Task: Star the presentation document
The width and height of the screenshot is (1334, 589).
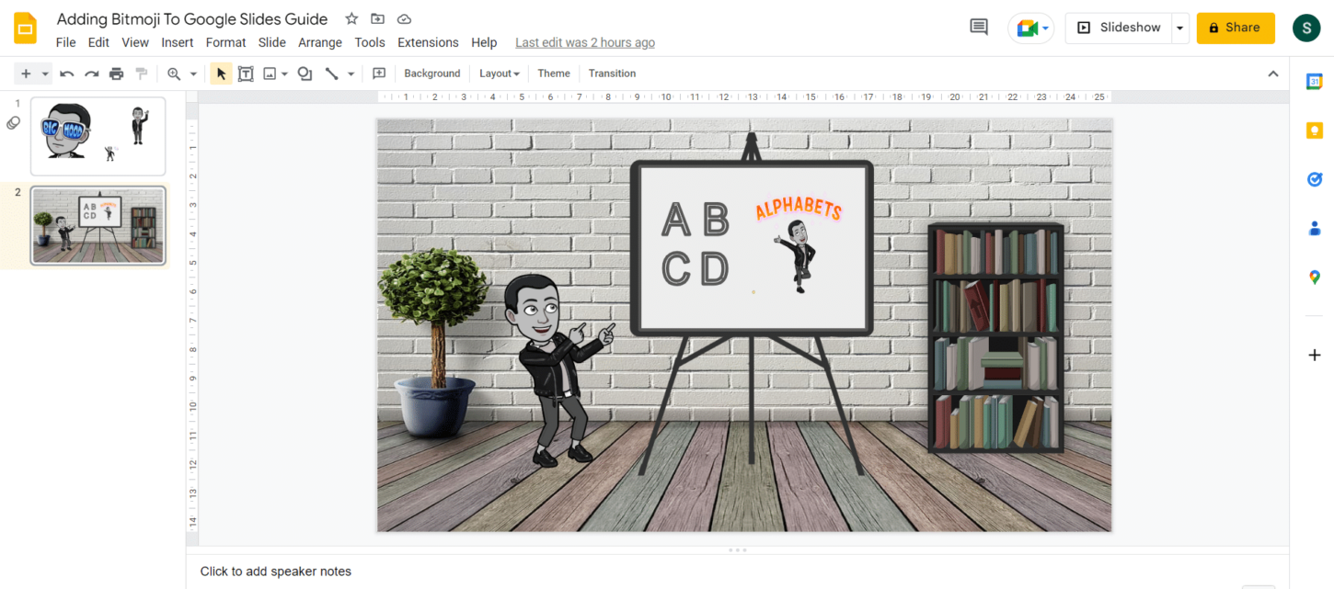Action: click(351, 18)
